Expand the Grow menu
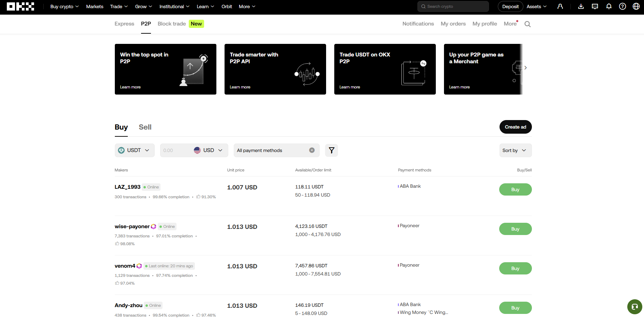 click(x=143, y=6)
